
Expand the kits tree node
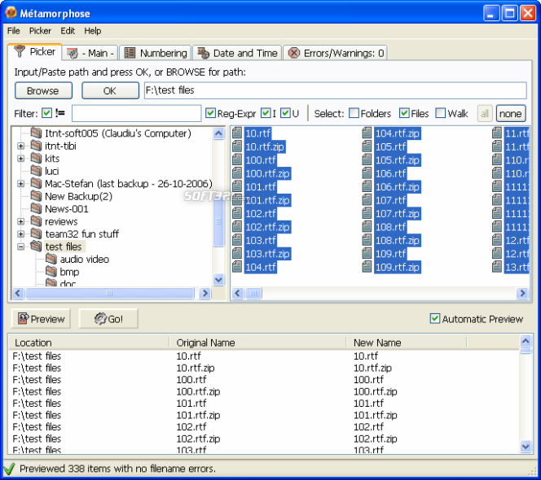(20, 159)
